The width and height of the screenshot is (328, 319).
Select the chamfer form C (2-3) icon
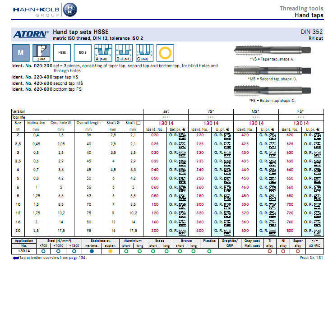tap(144, 53)
